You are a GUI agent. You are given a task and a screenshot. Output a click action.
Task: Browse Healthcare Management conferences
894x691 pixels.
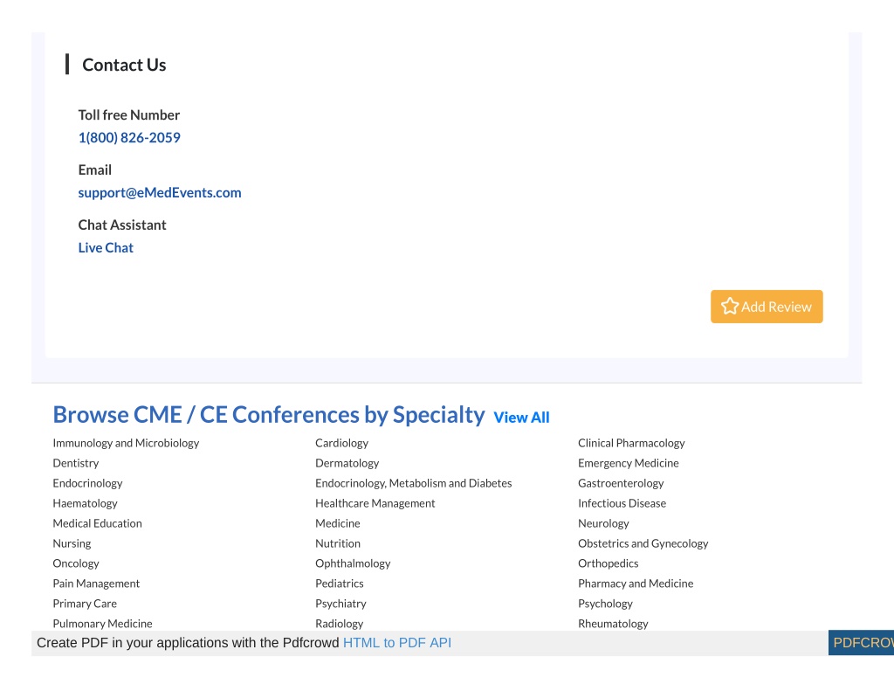point(375,503)
